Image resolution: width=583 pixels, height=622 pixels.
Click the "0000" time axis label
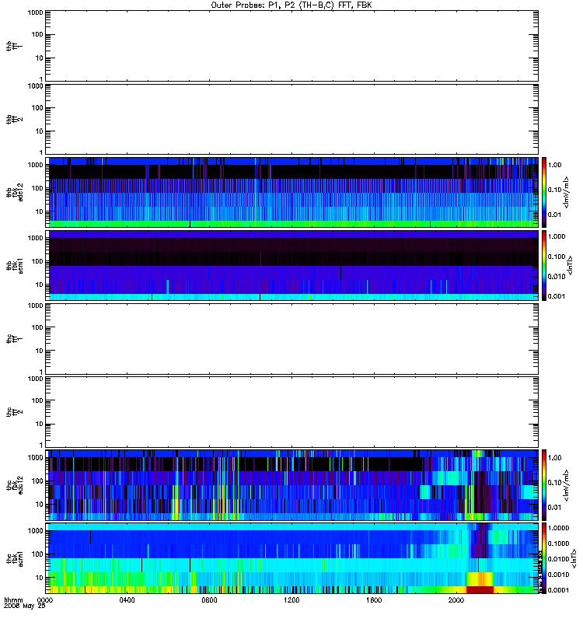point(45,600)
